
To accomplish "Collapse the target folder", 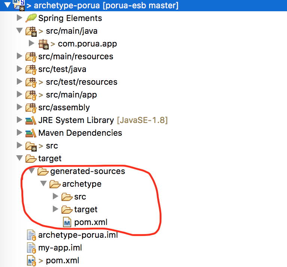I will pyautogui.click(x=19, y=159).
